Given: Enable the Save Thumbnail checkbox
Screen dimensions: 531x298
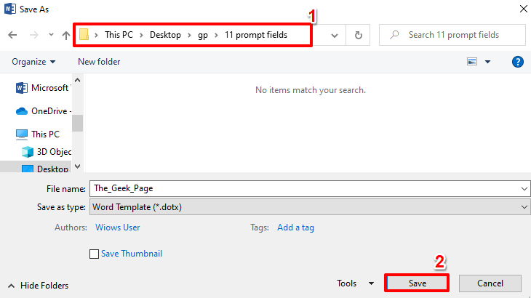Looking at the screenshot, I should [94, 254].
